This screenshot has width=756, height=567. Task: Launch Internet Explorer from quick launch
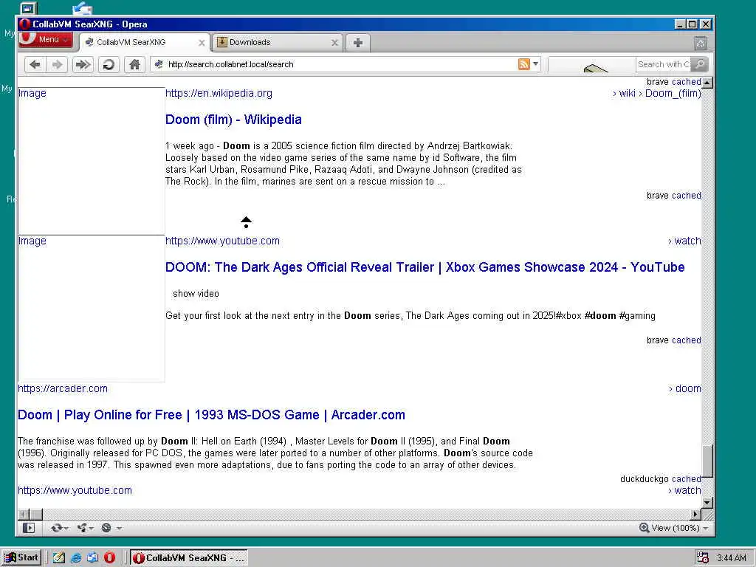coord(76,558)
